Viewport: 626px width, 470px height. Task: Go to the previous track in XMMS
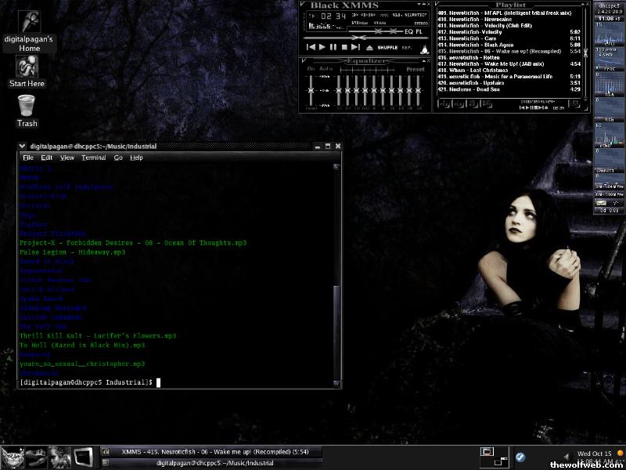pyautogui.click(x=311, y=47)
